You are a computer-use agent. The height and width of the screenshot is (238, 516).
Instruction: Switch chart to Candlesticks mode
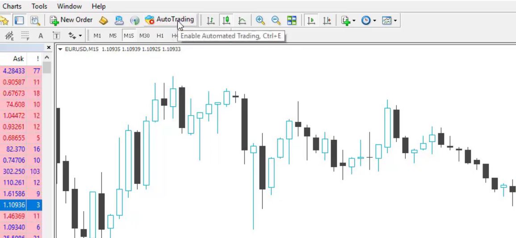coord(226,21)
